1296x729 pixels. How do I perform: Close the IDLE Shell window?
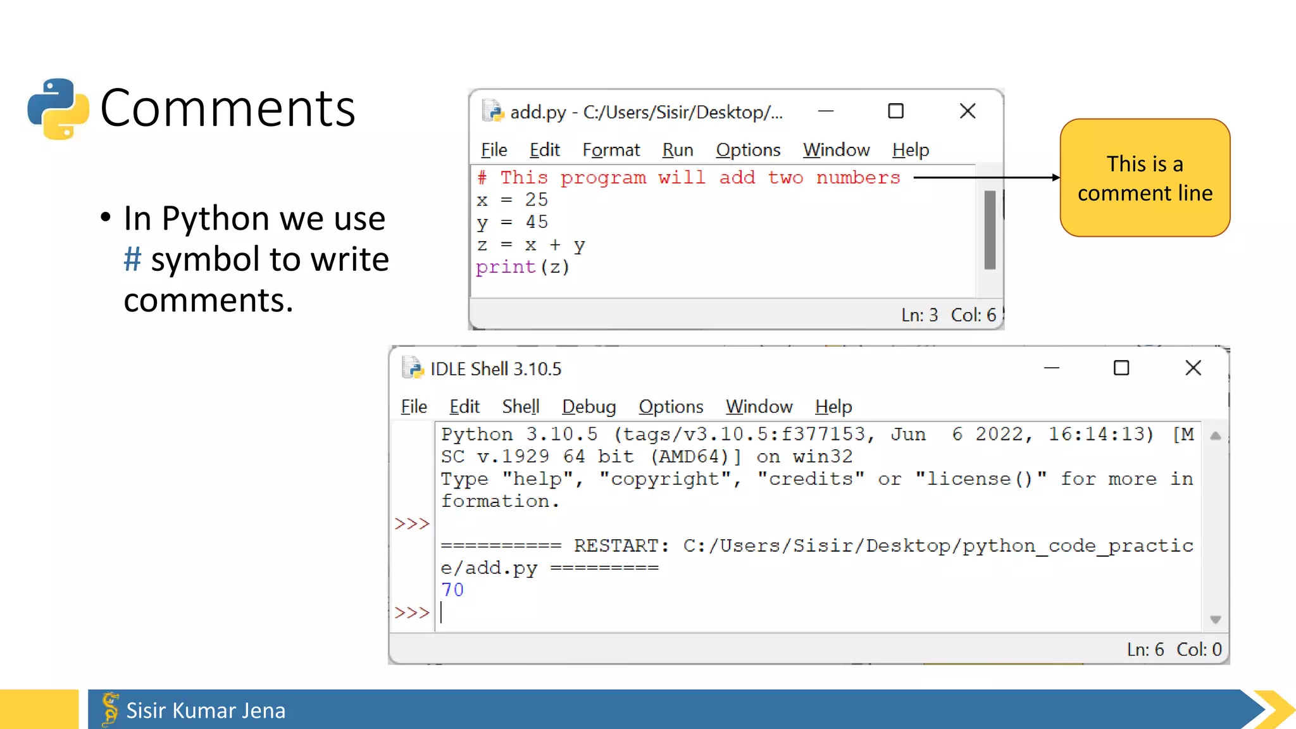1193,368
